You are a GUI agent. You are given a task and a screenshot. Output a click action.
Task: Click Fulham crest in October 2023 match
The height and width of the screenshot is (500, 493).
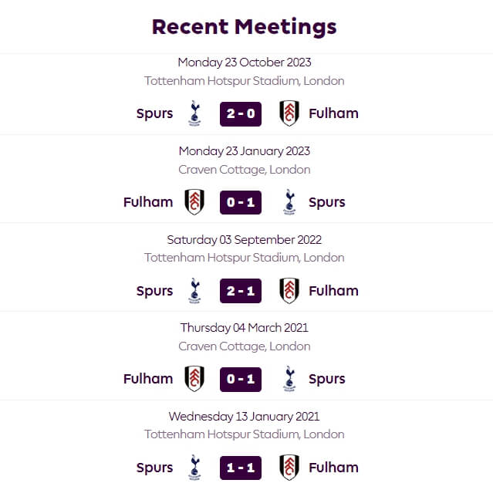point(289,113)
